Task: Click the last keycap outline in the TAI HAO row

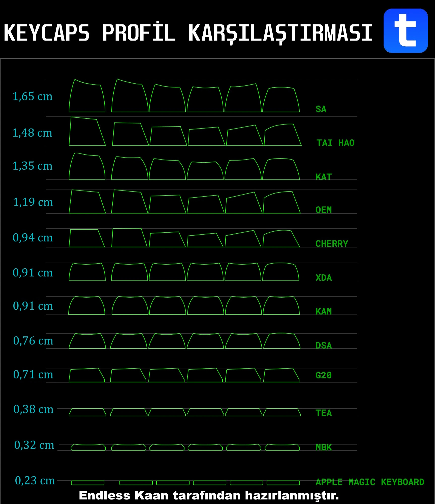Action: pyautogui.click(x=283, y=135)
